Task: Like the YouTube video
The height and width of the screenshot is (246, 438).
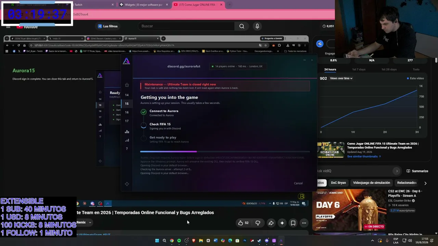Action: click(x=243, y=223)
